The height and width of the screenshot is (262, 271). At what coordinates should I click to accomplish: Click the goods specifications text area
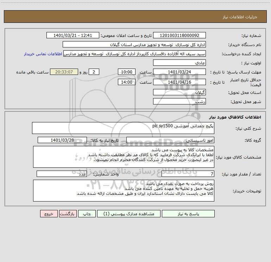[124, 157]
